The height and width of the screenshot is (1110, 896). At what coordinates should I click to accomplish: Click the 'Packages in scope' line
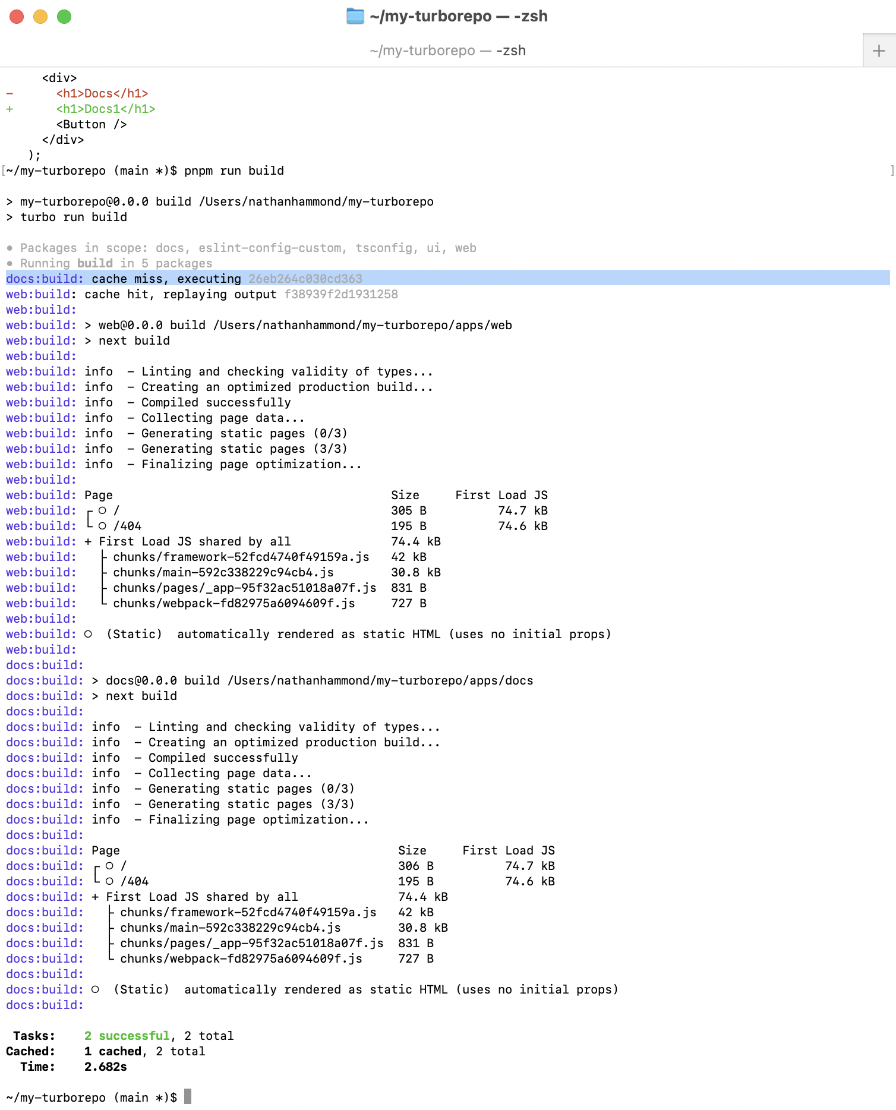[x=241, y=248]
